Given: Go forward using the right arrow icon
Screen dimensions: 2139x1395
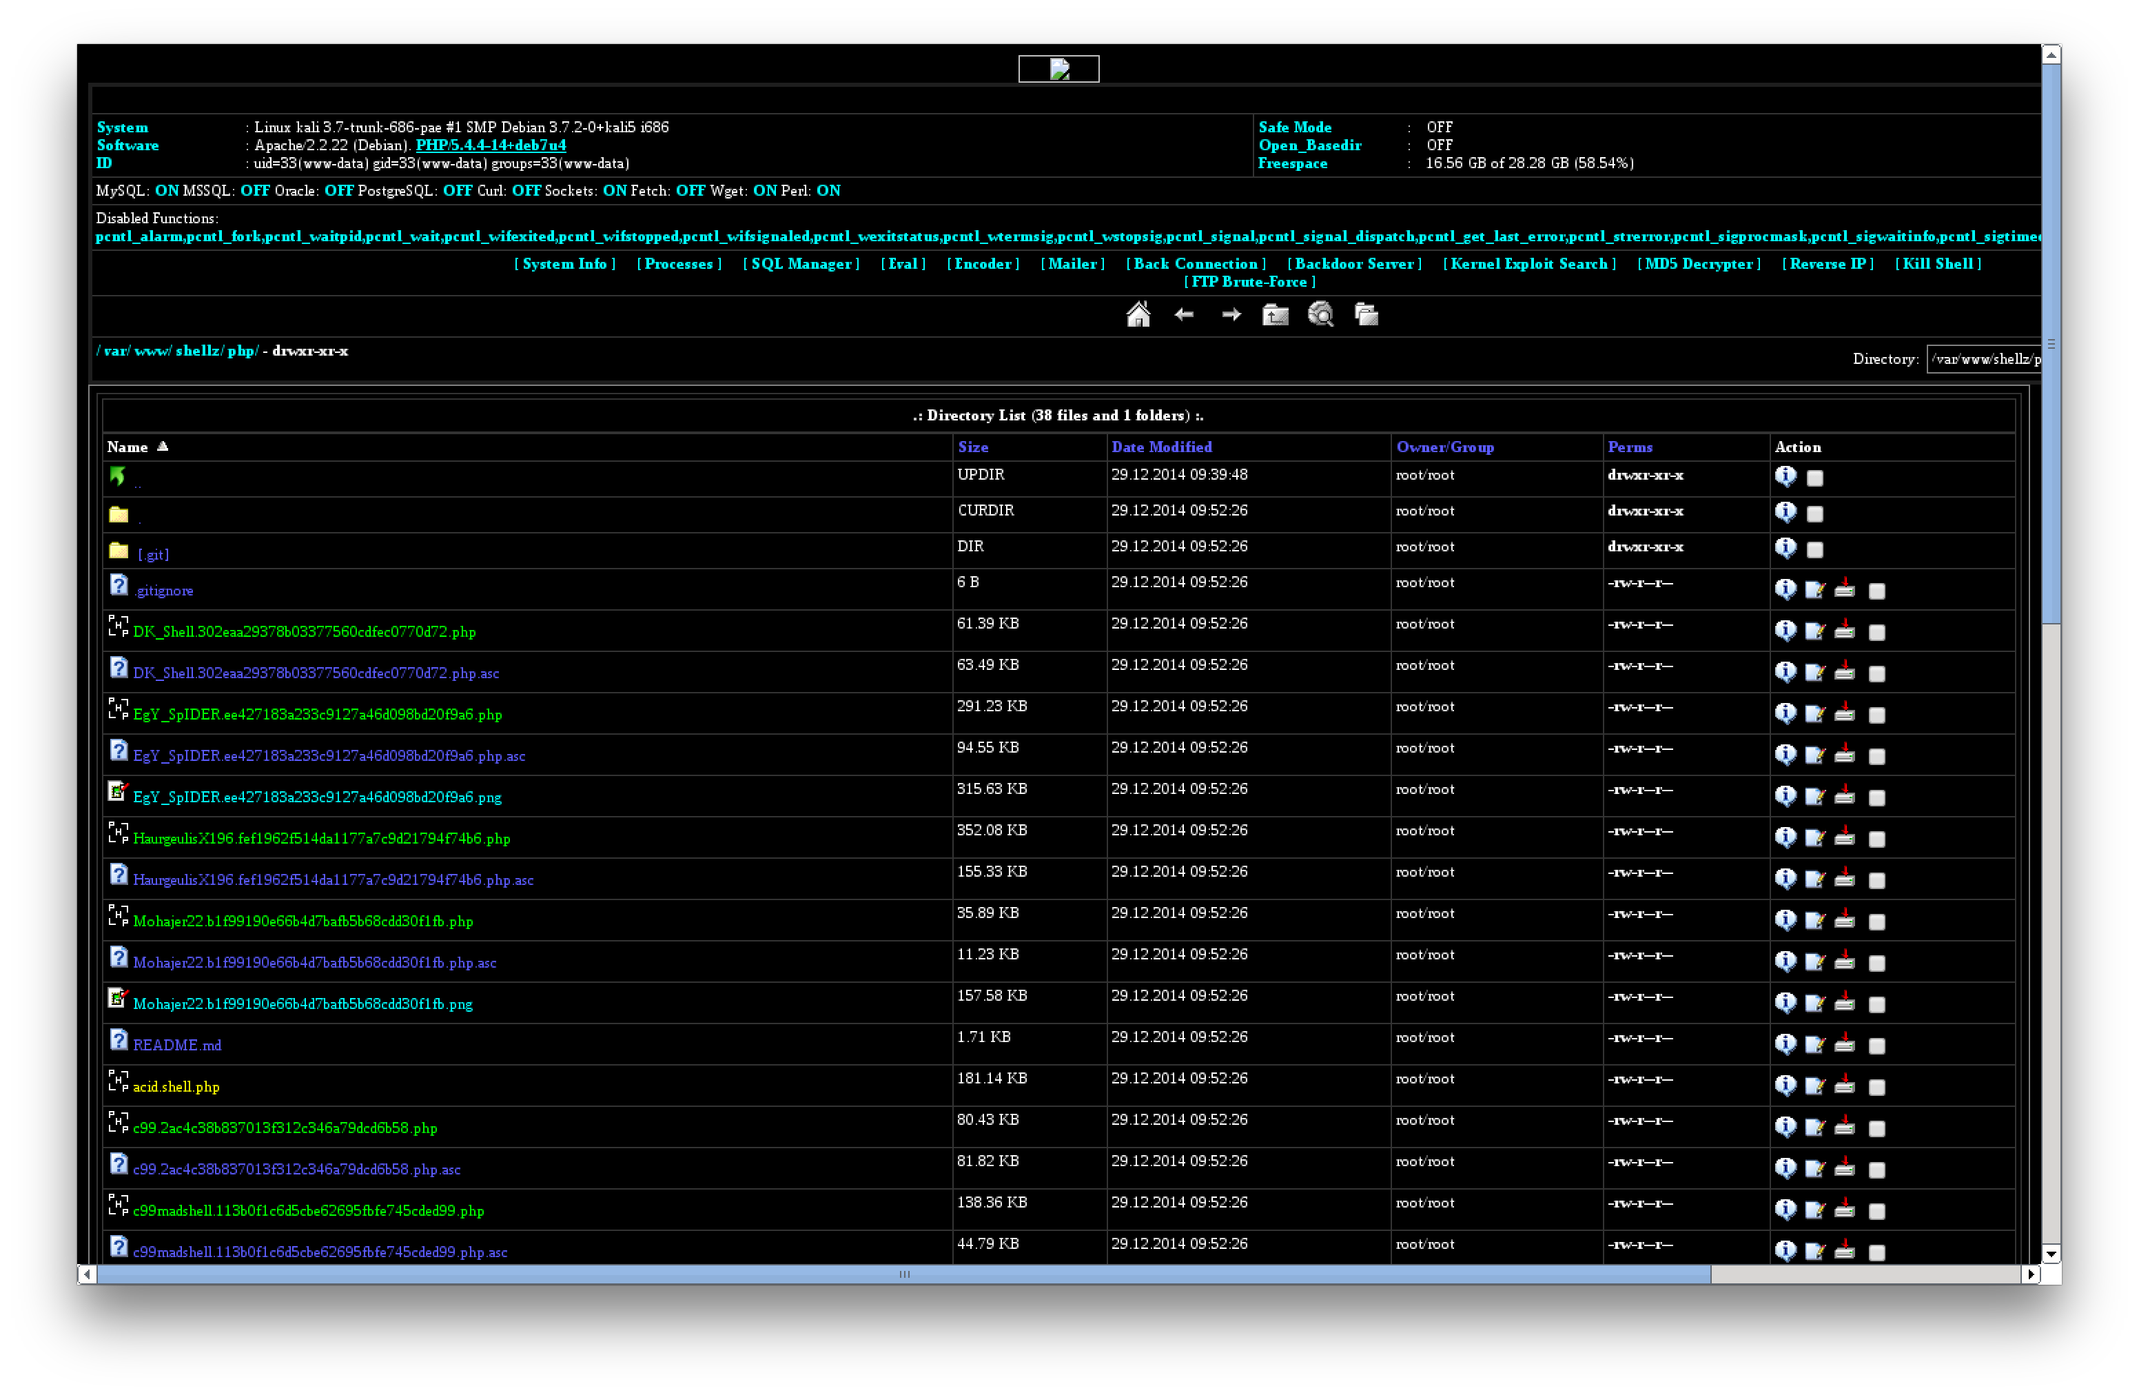Looking at the screenshot, I should click(1231, 314).
